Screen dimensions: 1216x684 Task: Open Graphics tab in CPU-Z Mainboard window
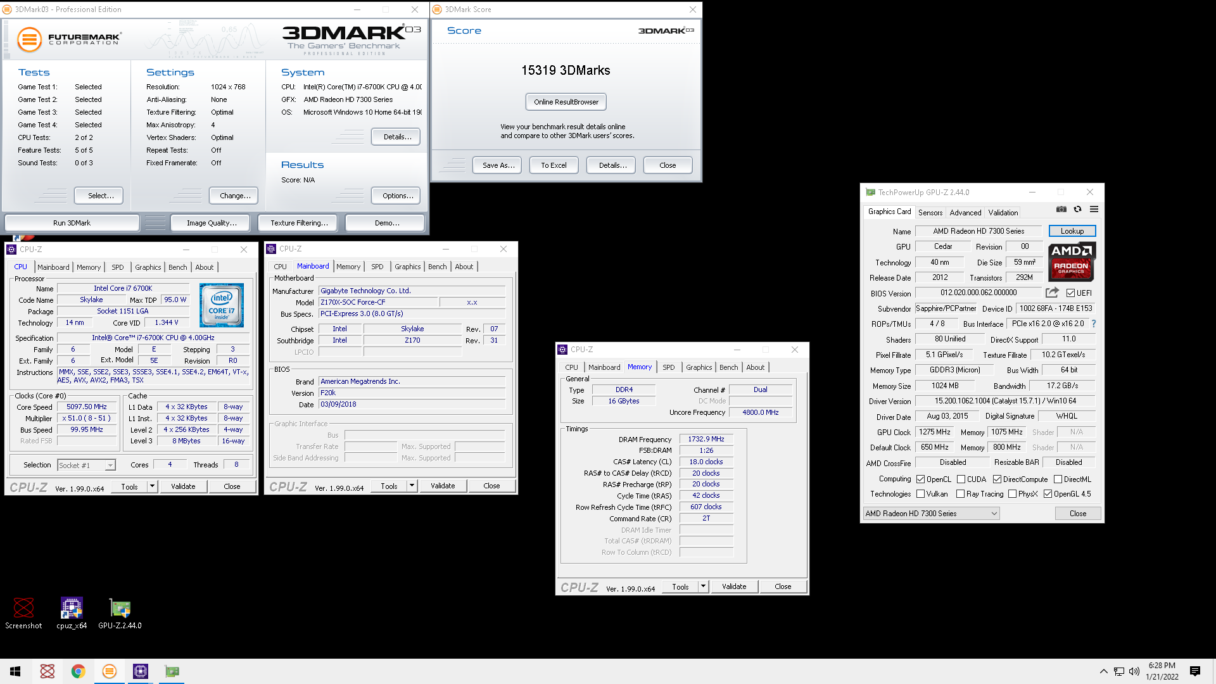tap(407, 267)
